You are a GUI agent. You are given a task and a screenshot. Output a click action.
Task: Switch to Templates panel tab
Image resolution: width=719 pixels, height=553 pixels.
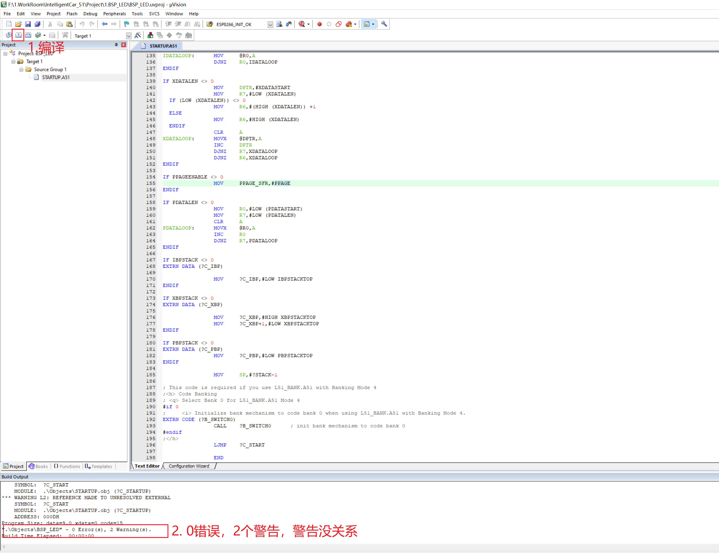pyautogui.click(x=98, y=466)
